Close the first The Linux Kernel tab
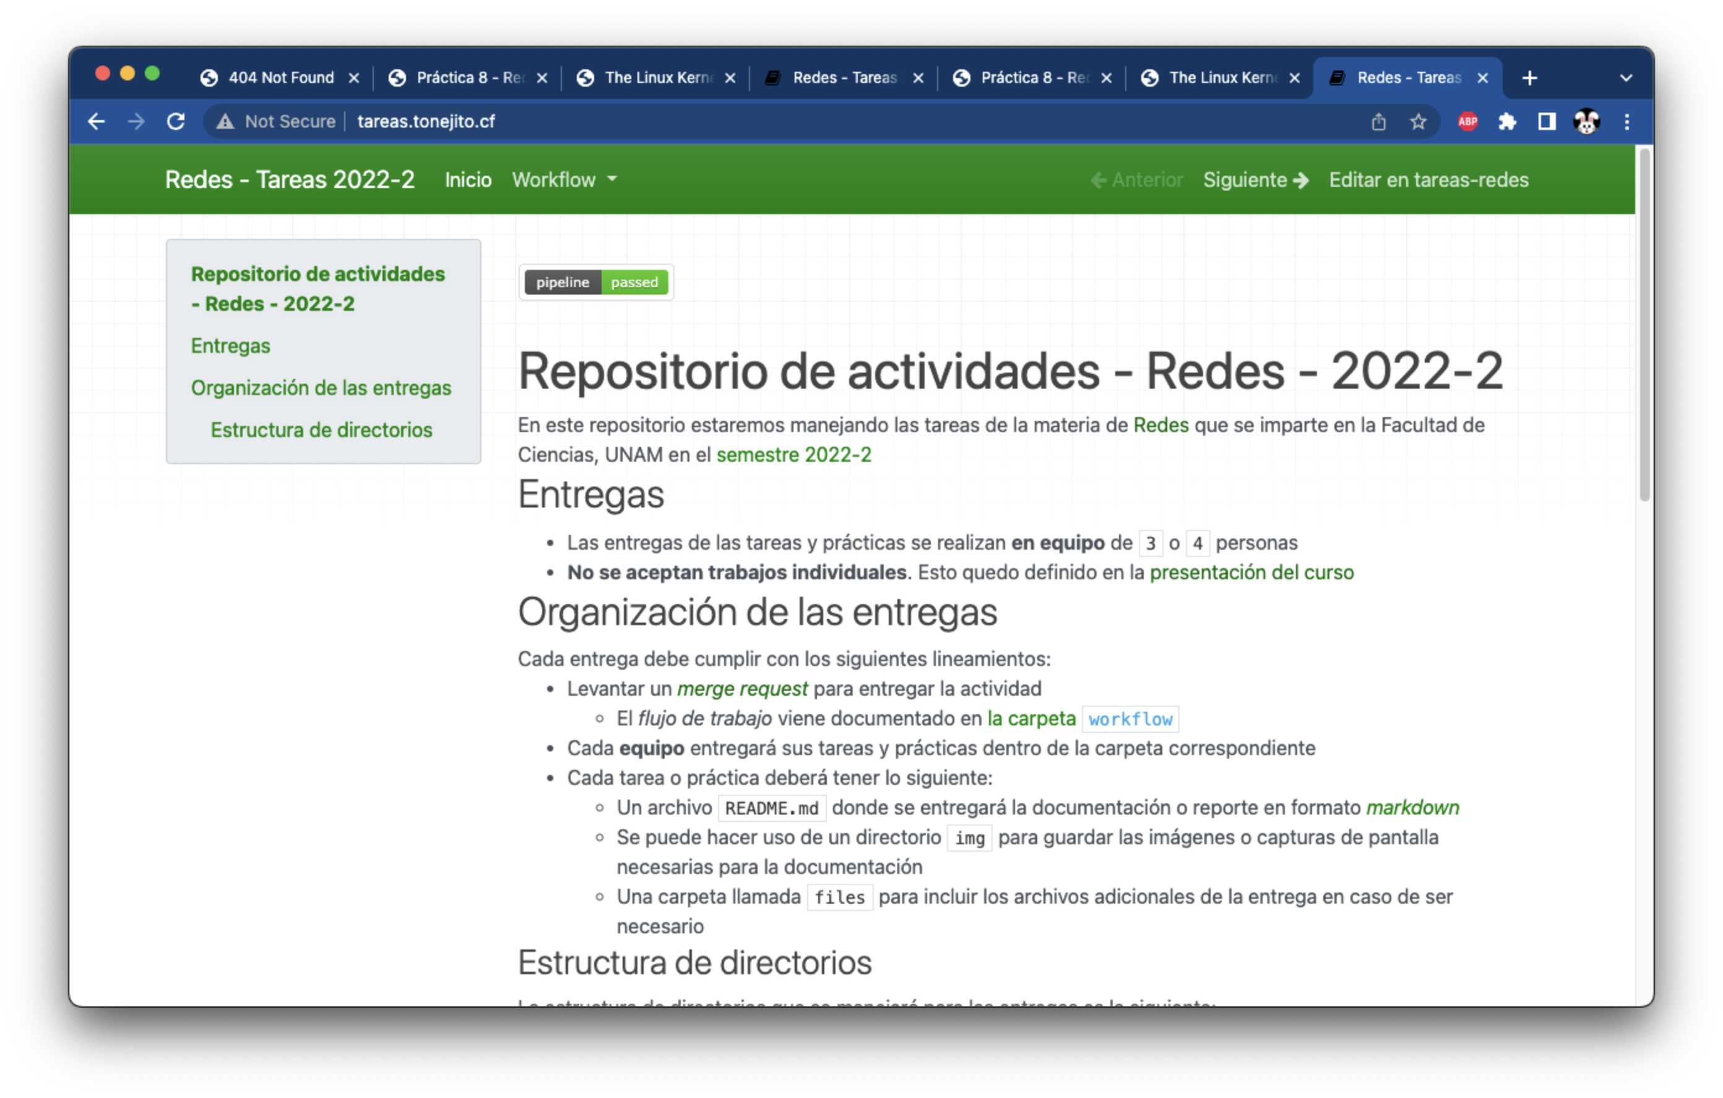Screen dimensions: 1723x1098 point(730,78)
